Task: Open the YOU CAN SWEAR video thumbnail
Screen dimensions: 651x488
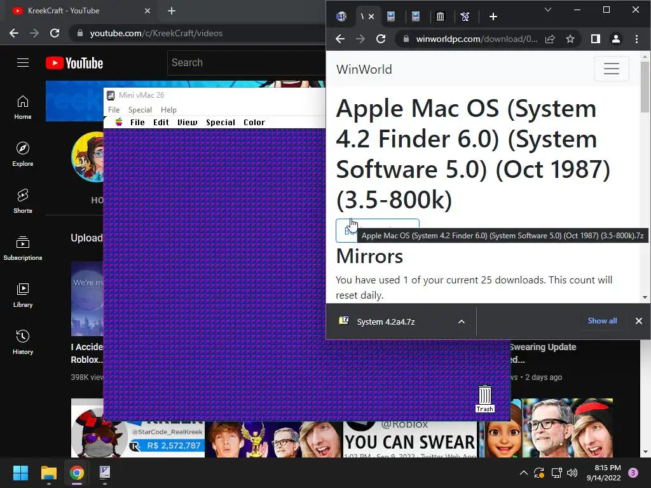Action: click(x=410, y=438)
